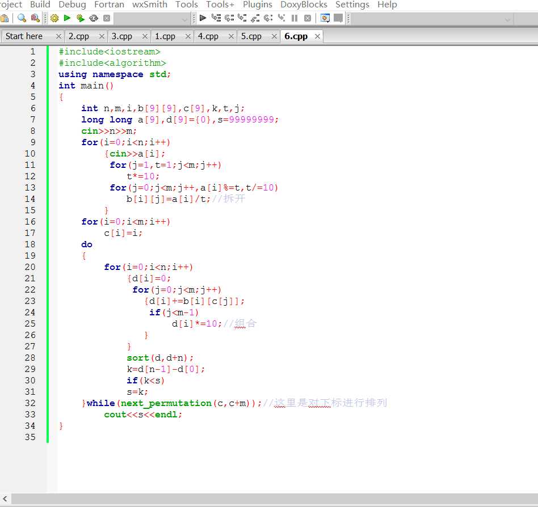Viewport: 538px width, 507px height.
Task: Switch to the 3.cpp tab
Action: [x=122, y=36]
